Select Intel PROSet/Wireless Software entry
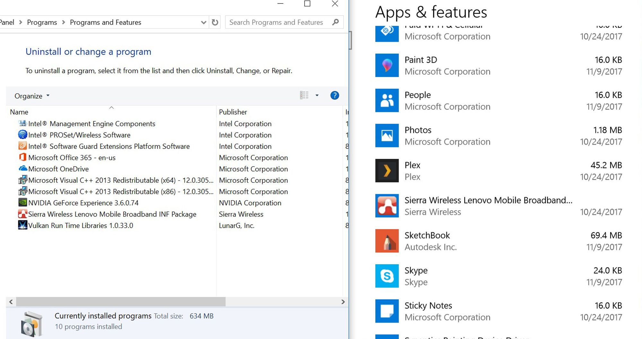This screenshot has height=339, width=642. tap(79, 135)
